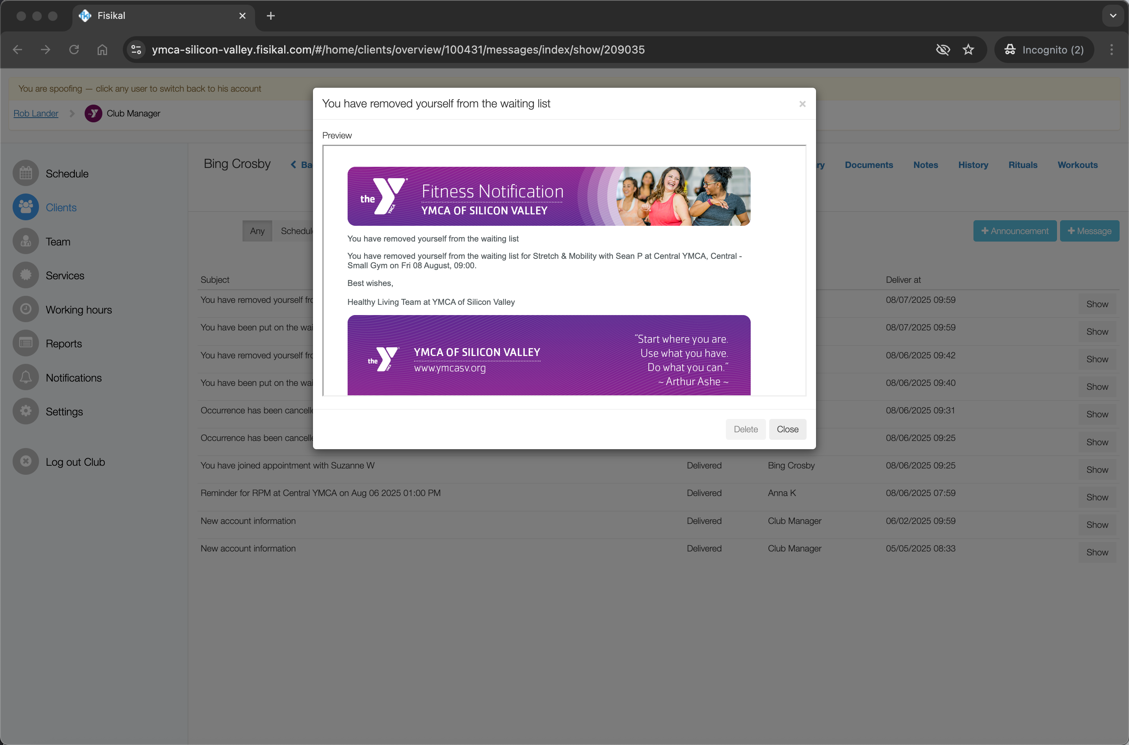Click Show for 08/06/2025 09:40 message
This screenshot has height=745, width=1129.
pos(1097,387)
